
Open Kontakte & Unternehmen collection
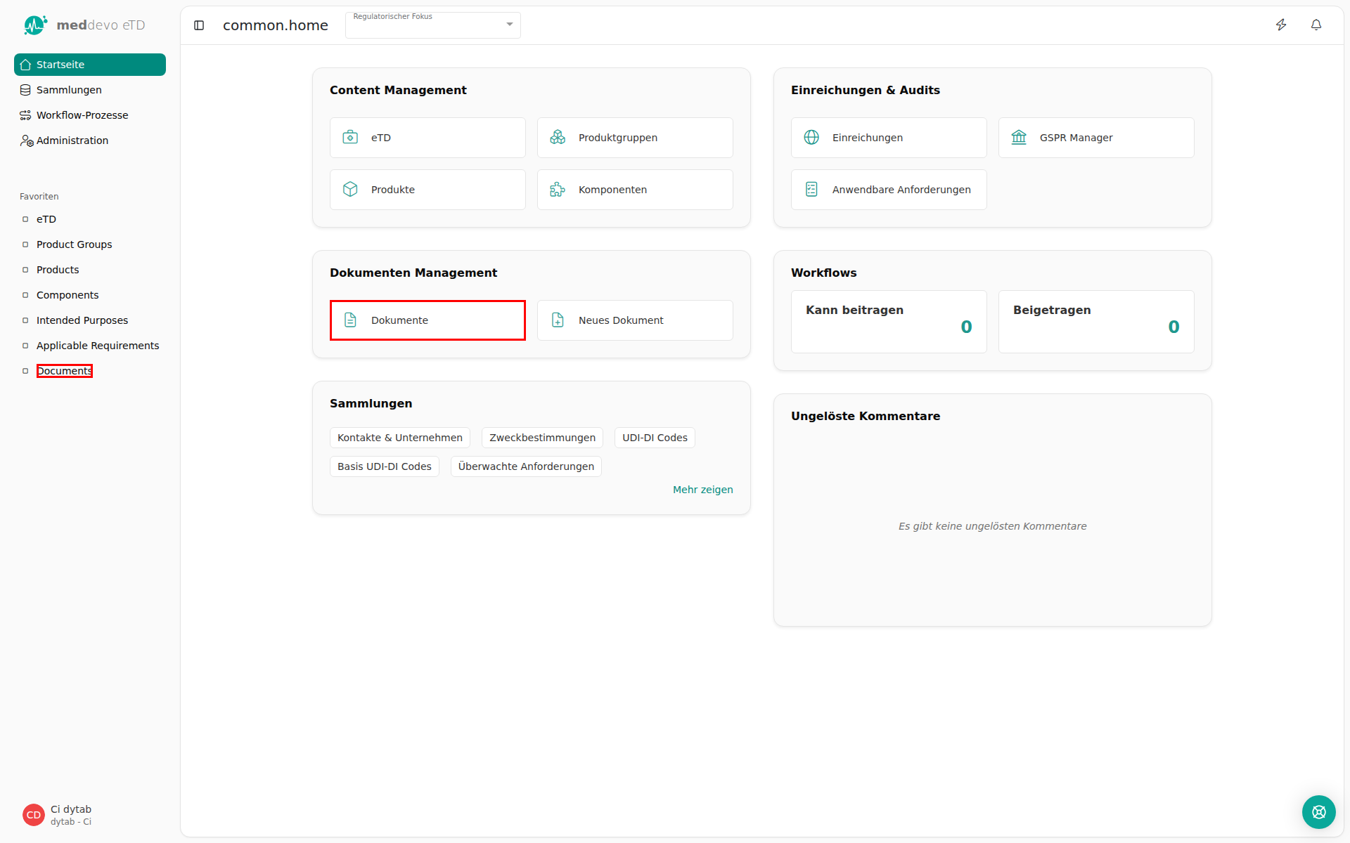pos(400,438)
